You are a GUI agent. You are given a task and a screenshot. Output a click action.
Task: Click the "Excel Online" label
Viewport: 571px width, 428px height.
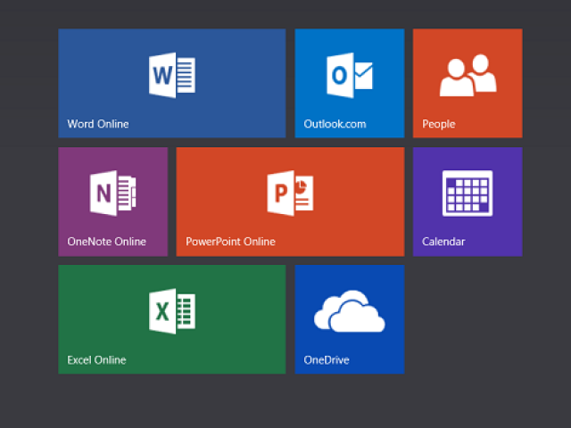tap(96, 360)
